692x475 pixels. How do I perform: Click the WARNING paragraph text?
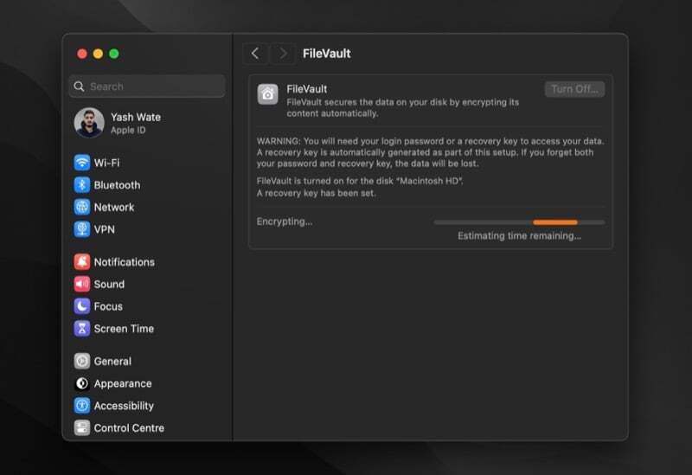tap(431, 152)
